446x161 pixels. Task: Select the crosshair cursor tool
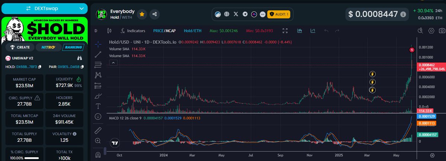pos(98,44)
